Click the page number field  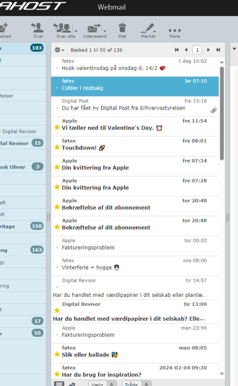point(197,50)
